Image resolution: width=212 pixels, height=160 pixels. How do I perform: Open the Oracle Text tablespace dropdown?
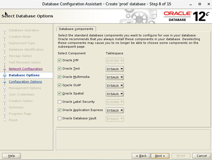115,69
